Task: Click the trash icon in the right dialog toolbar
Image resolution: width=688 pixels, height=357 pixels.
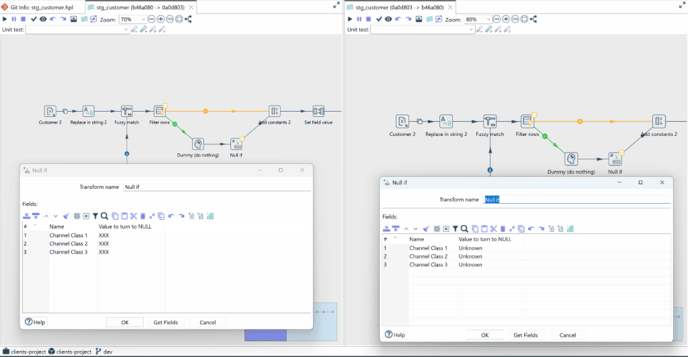Action: pyautogui.click(x=503, y=229)
